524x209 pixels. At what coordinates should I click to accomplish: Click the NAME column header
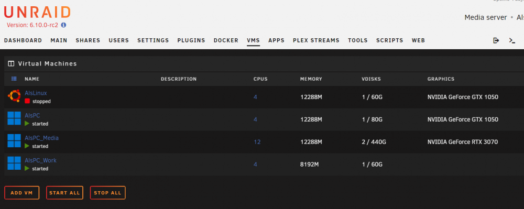pos(32,79)
